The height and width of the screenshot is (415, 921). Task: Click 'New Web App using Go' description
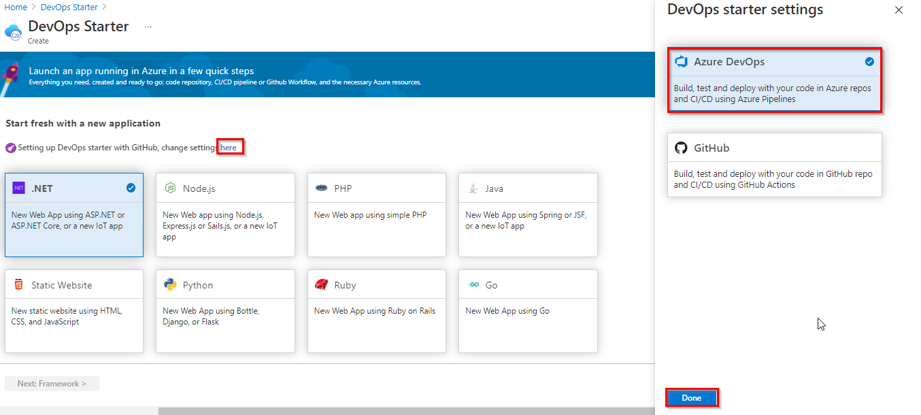[x=507, y=311]
